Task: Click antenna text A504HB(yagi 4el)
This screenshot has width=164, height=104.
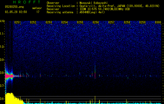Action: point(92,12)
